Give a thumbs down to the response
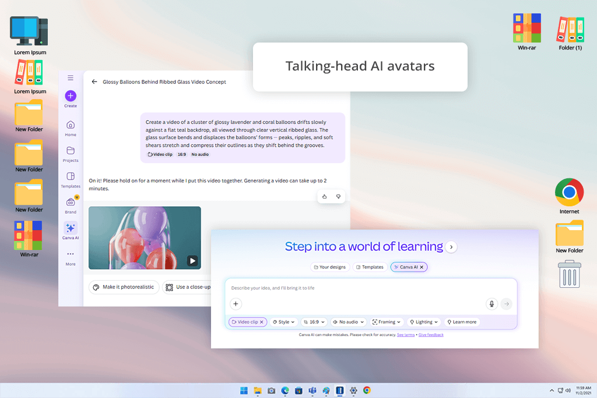 pos(338,197)
